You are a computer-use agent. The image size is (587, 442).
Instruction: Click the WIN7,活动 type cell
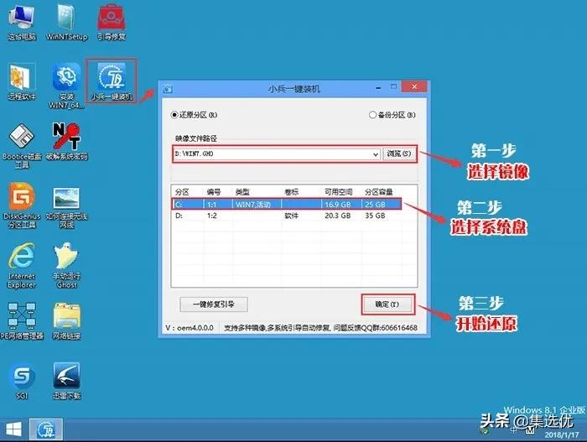pos(252,205)
